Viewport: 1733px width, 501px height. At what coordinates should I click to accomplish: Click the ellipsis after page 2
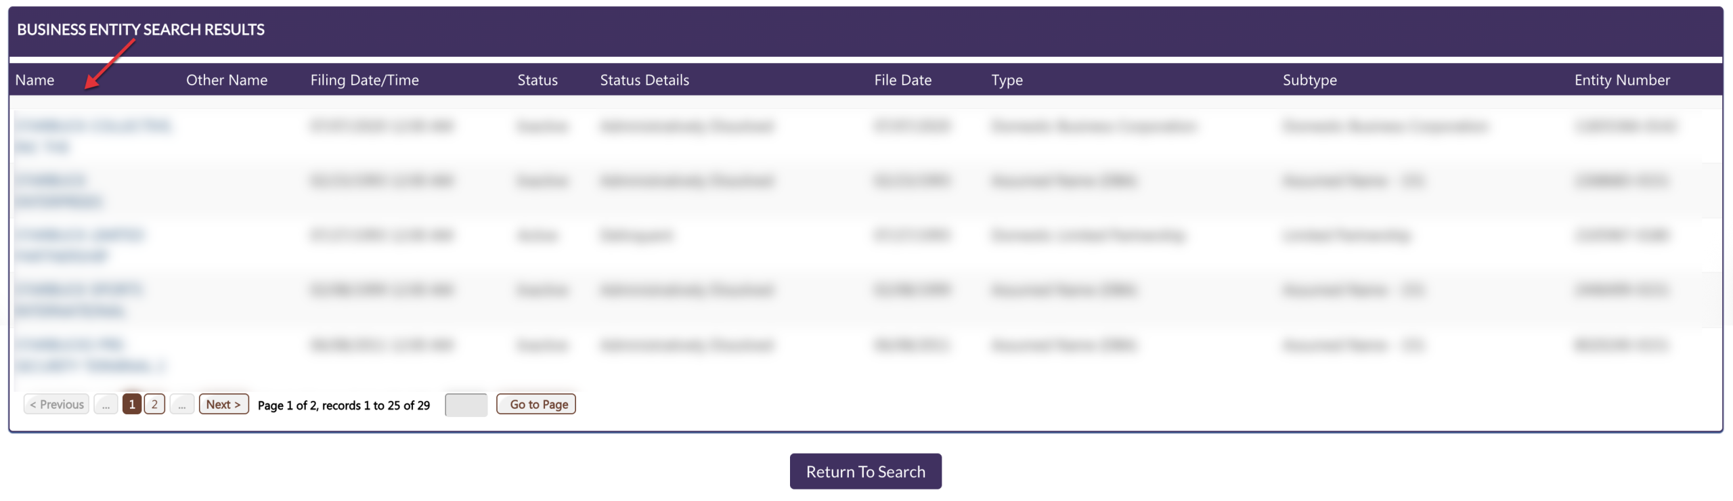coord(181,404)
